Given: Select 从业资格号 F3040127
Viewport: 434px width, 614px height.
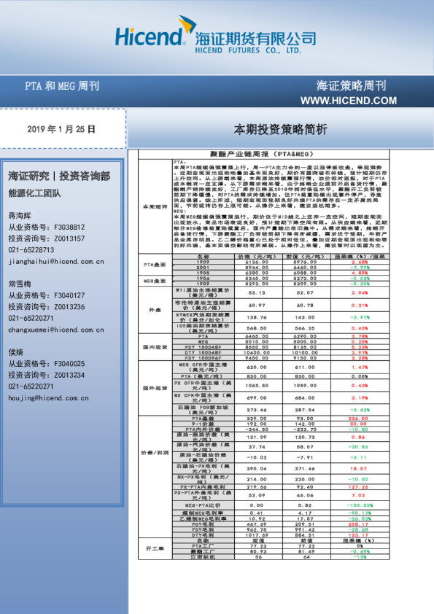Looking at the screenshot, I should click(x=47, y=295).
